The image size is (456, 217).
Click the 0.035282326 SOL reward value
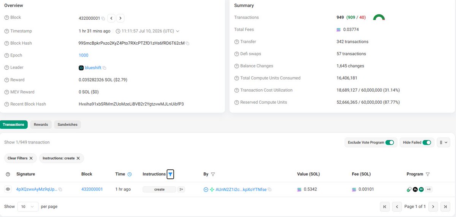[x=103, y=80]
